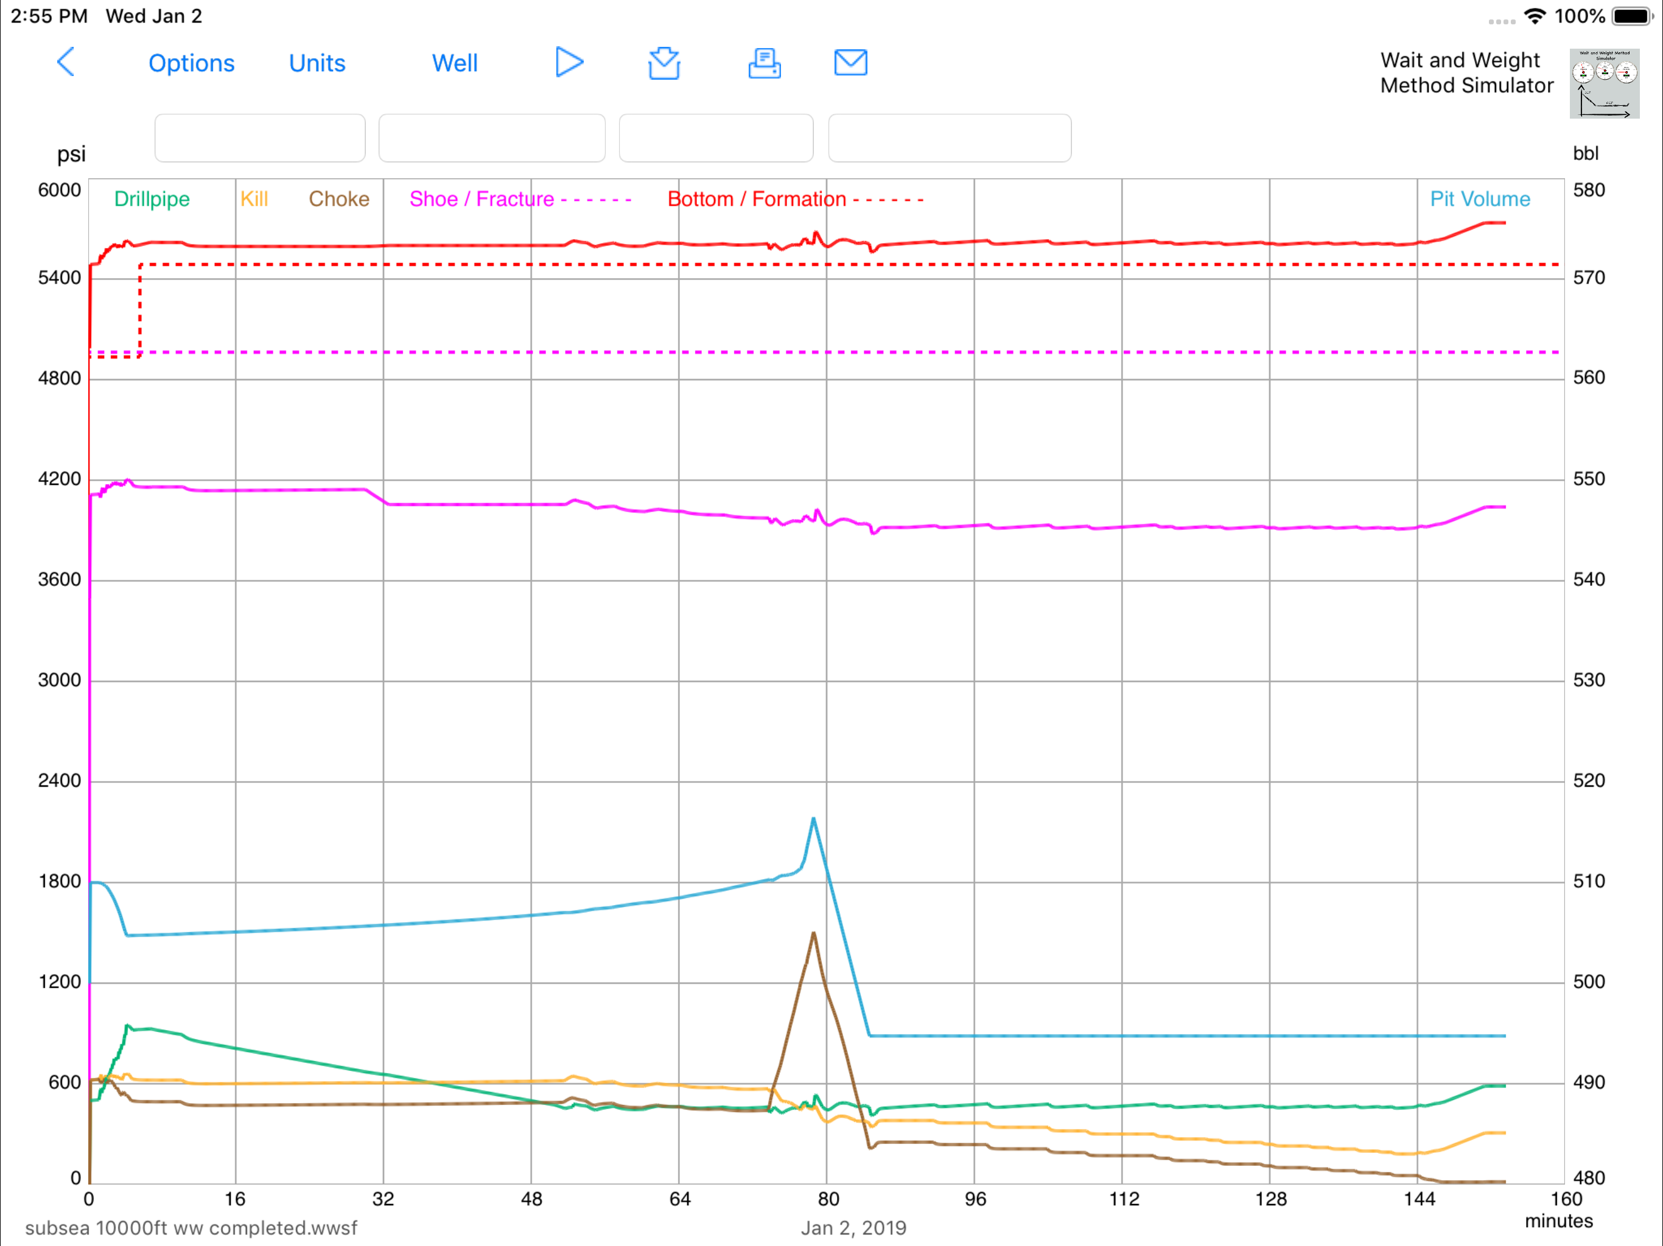
Task: Tap the Wi-Fi status icon
Action: pyautogui.click(x=1535, y=16)
